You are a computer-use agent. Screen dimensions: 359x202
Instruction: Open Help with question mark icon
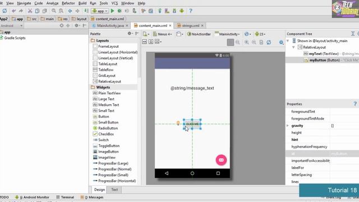(191, 11)
